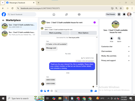Open the Friends icon in top navigation
This screenshot has width=135, height=101.
pos(66,14)
